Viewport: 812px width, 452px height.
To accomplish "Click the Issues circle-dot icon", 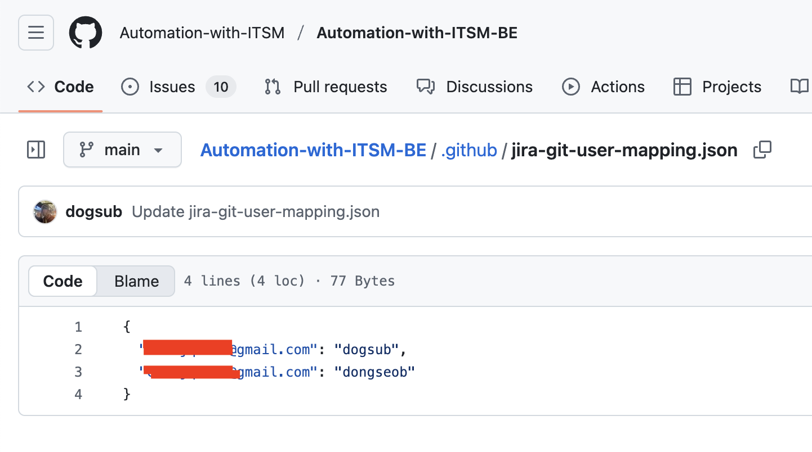I will click(130, 87).
